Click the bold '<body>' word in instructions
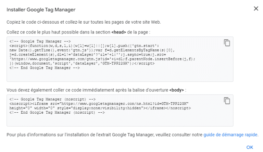This screenshot has height=152, width=263. (176, 90)
